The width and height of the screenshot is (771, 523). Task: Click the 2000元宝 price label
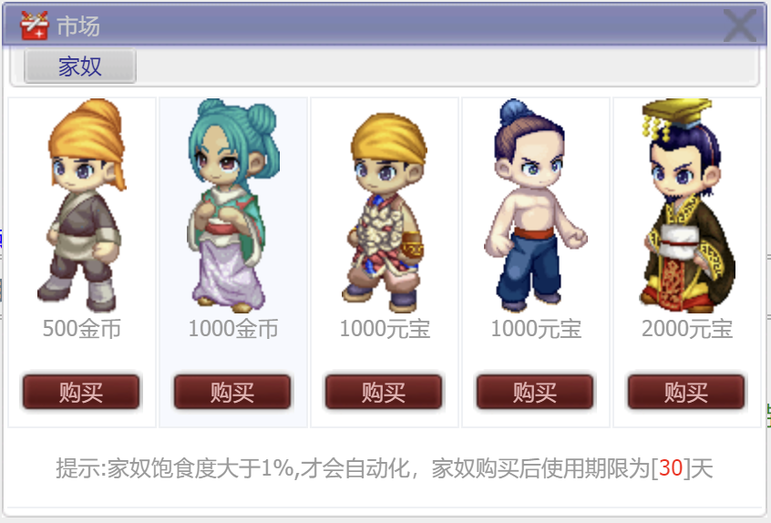[687, 328]
